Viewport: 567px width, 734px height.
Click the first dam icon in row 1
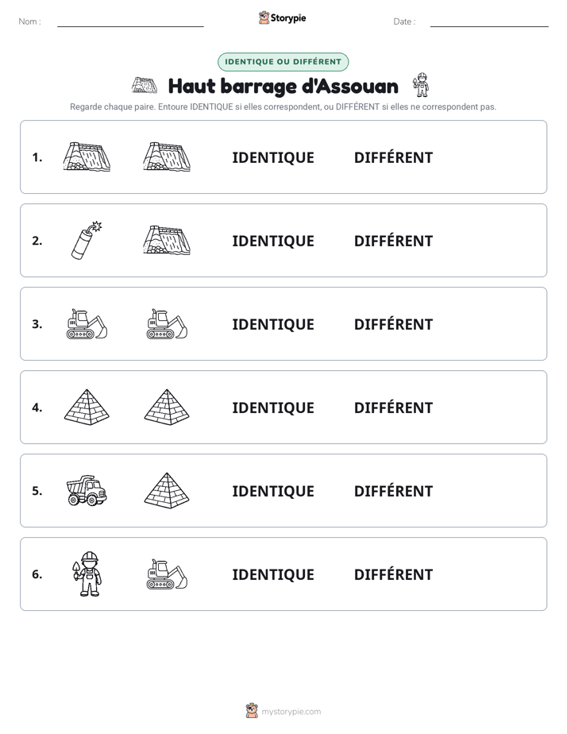pos(87,156)
